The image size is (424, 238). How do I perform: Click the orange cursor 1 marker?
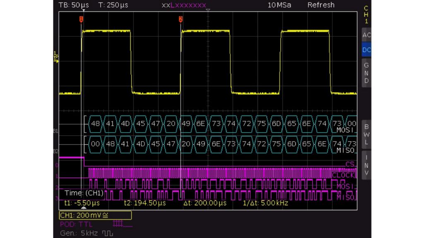[x=81, y=19]
